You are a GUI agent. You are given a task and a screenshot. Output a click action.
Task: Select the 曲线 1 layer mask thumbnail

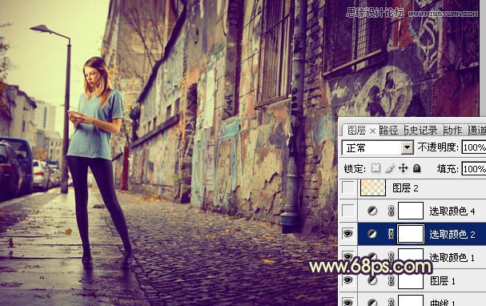411,300
